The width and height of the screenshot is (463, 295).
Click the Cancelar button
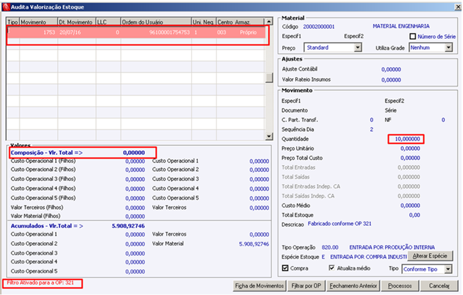439,285
